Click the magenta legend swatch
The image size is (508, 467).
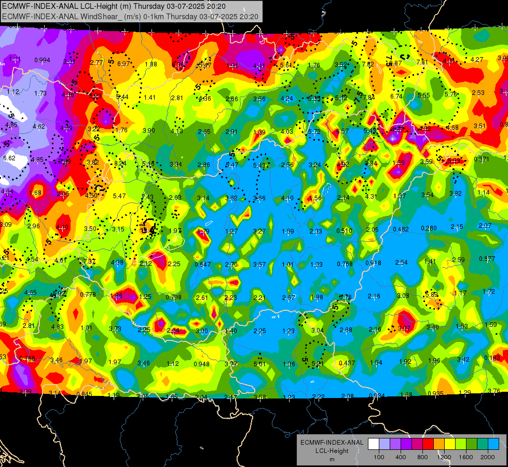click(417, 444)
